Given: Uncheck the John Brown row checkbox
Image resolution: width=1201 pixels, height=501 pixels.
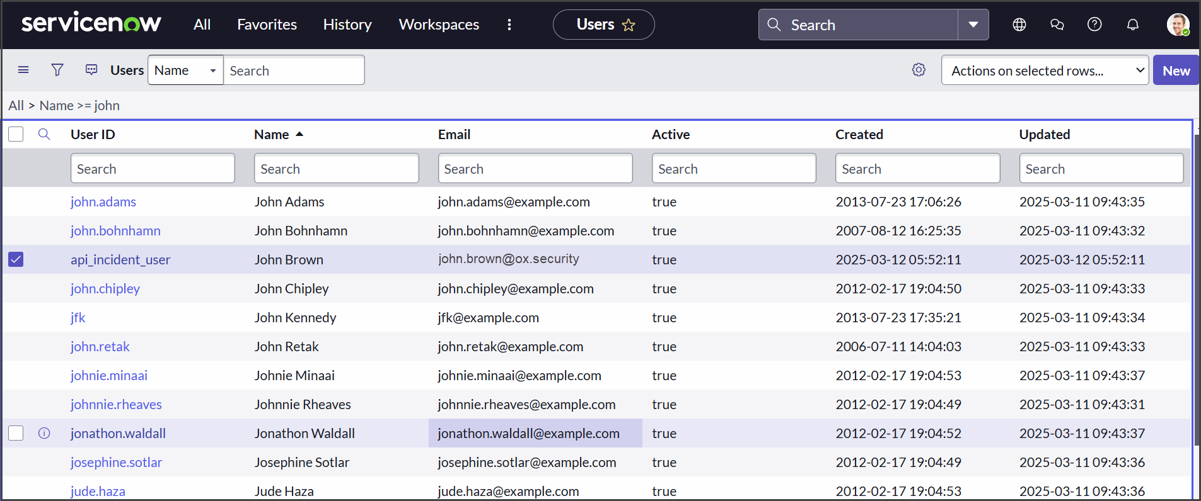Looking at the screenshot, I should (x=16, y=259).
